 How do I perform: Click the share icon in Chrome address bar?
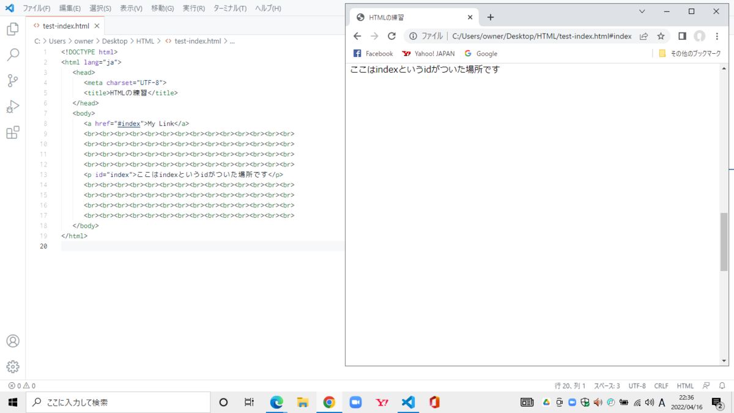coord(643,36)
